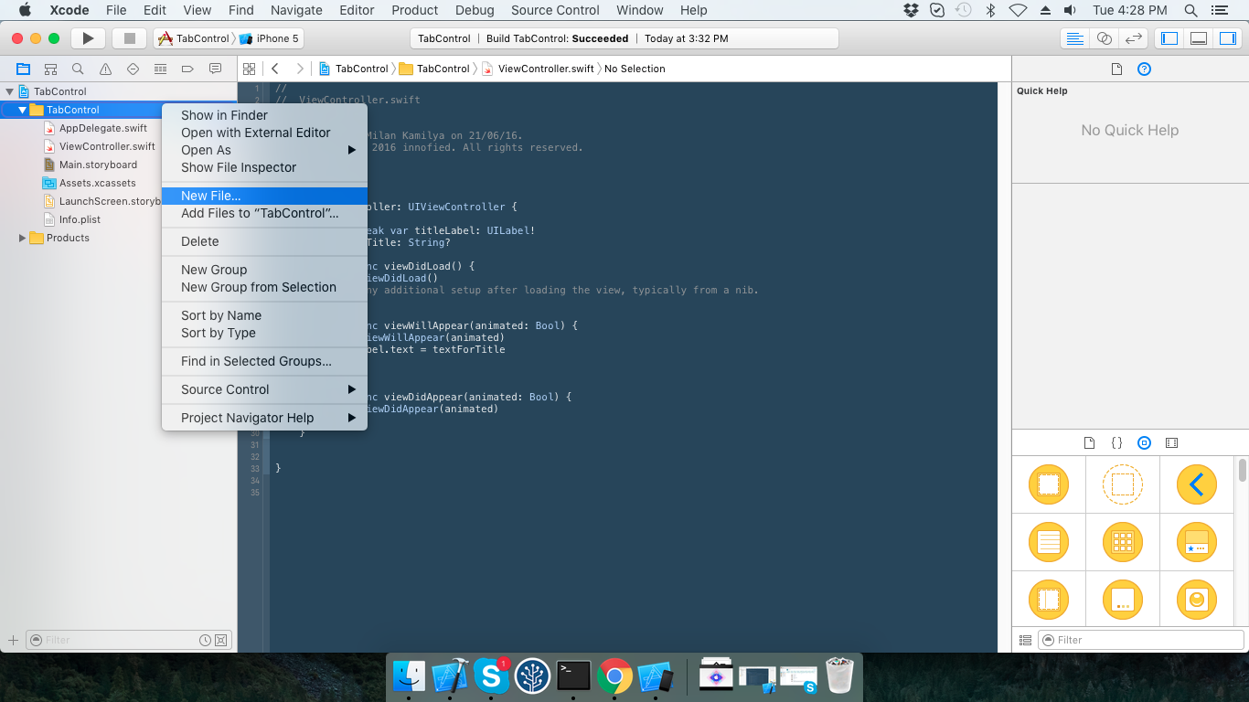Stop the running app

click(x=129, y=38)
